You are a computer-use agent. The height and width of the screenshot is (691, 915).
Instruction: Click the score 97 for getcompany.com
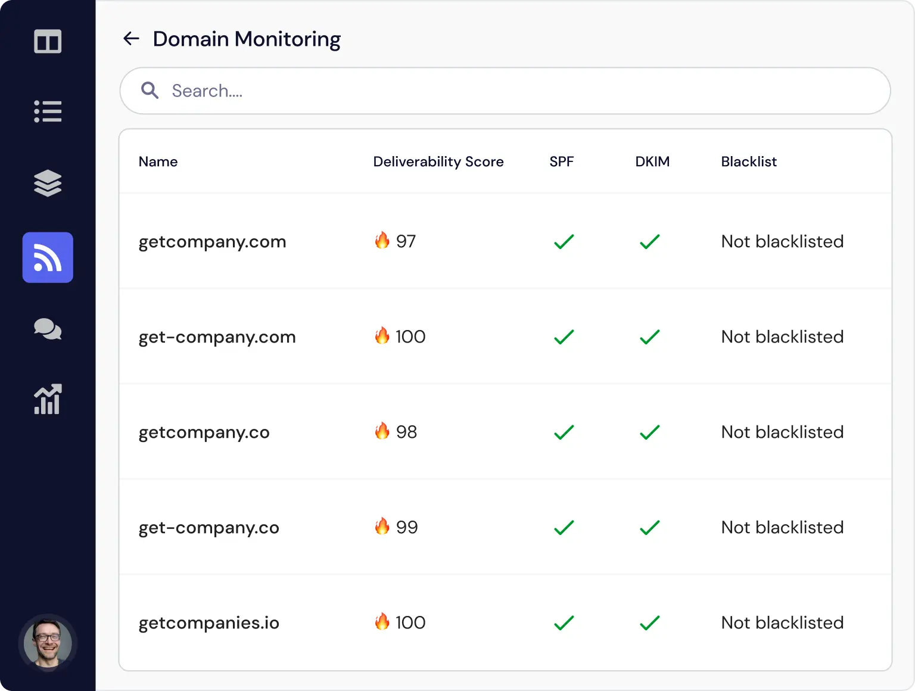coord(406,241)
